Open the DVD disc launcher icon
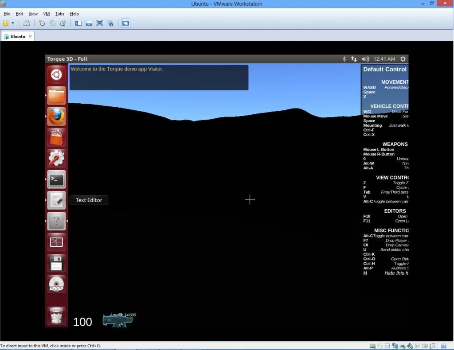 click(x=56, y=284)
